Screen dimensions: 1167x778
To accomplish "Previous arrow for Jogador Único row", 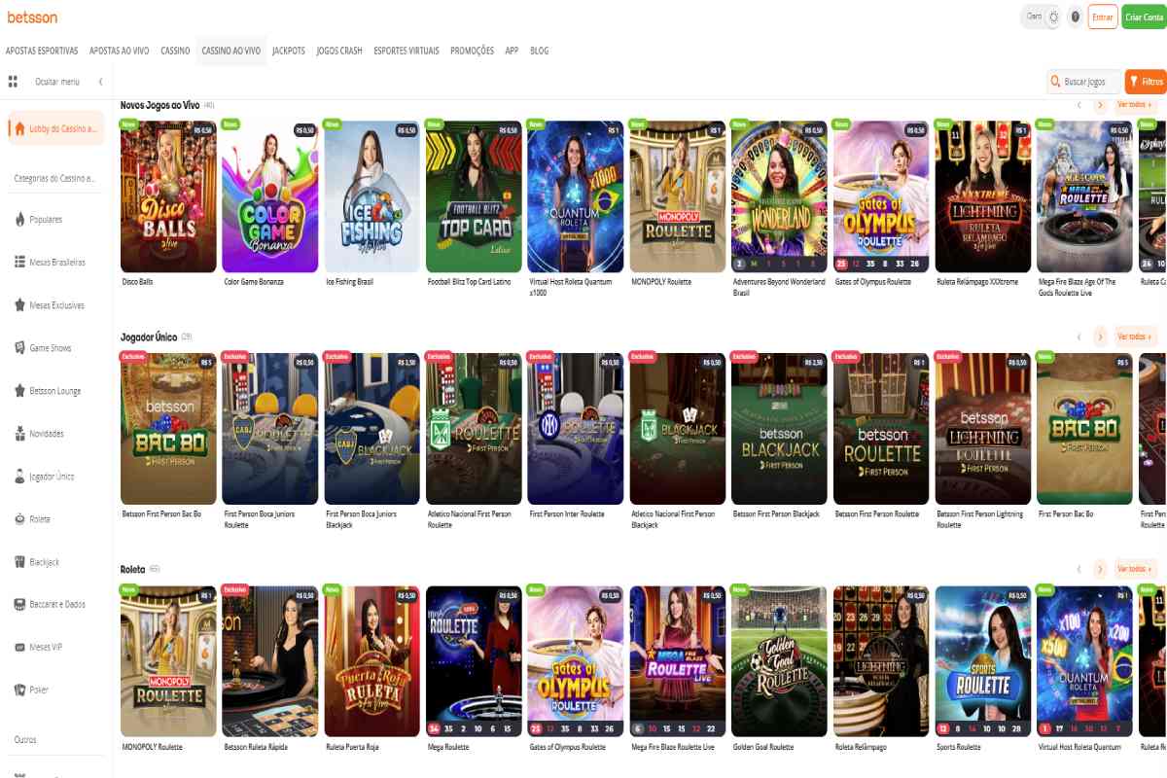I will 1079,336.
